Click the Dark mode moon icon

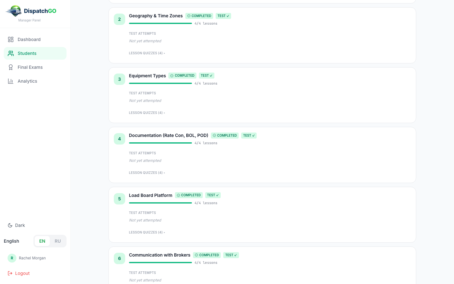click(10, 225)
